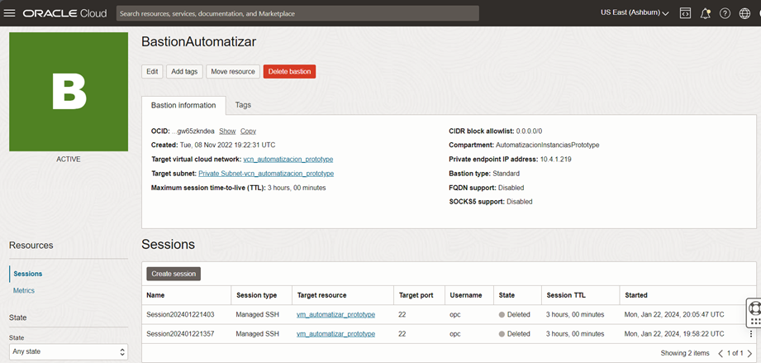The width and height of the screenshot is (761, 363).
Task: Click the Oracle Cloud logo
Action: (x=64, y=13)
